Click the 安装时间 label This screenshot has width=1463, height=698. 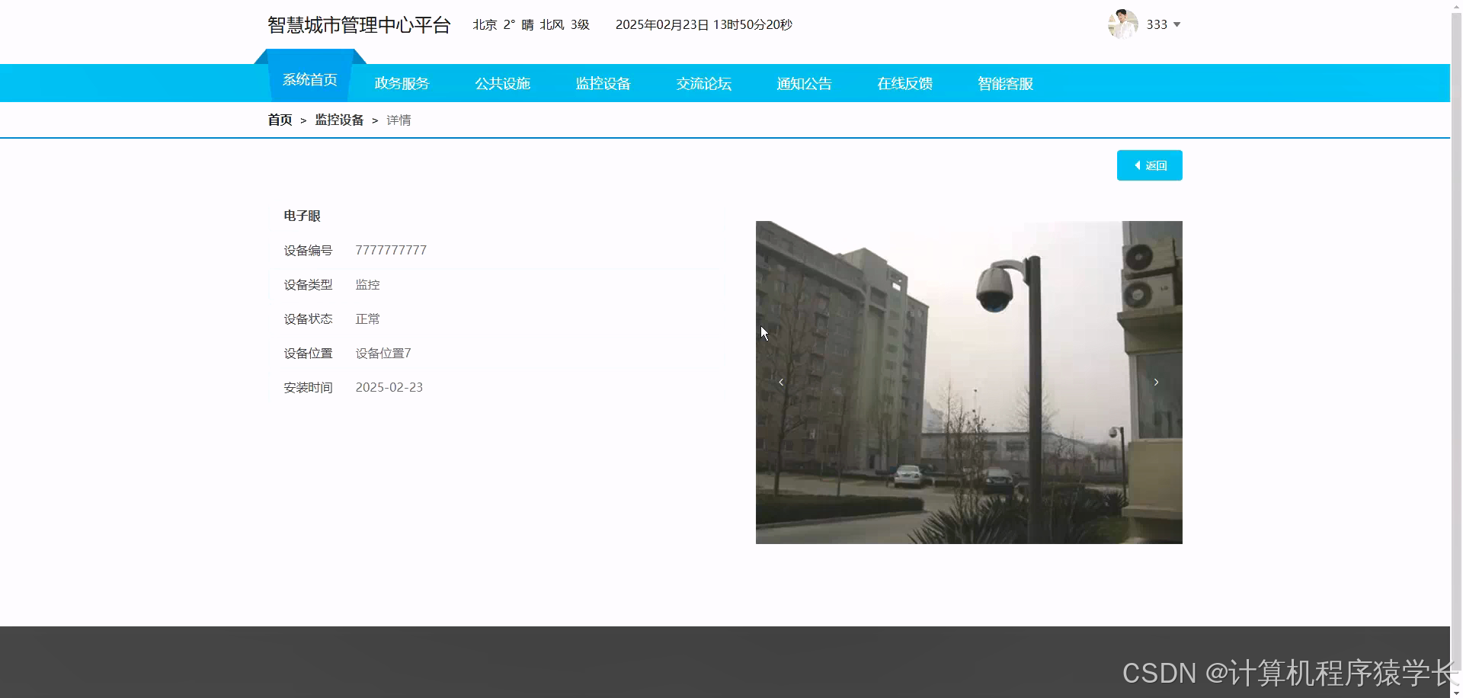point(308,387)
